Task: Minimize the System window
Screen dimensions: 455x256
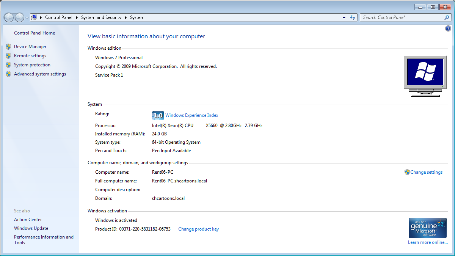Action: click(420, 7)
